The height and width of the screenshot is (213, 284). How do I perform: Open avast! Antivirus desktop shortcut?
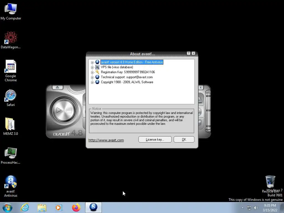coord(11,186)
